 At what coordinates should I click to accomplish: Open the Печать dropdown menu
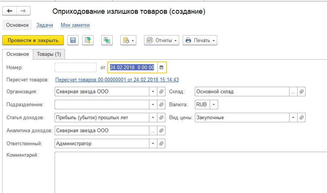point(200,40)
